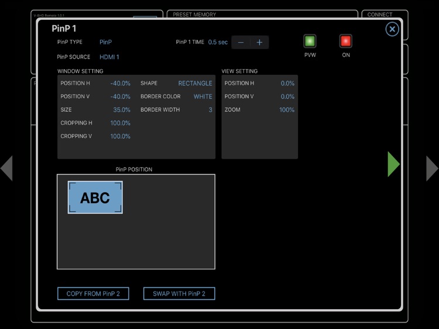Viewport: 439px width, 329px height.
Task: Open PinP SOURCE value HDMI 1
Action: click(109, 57)
